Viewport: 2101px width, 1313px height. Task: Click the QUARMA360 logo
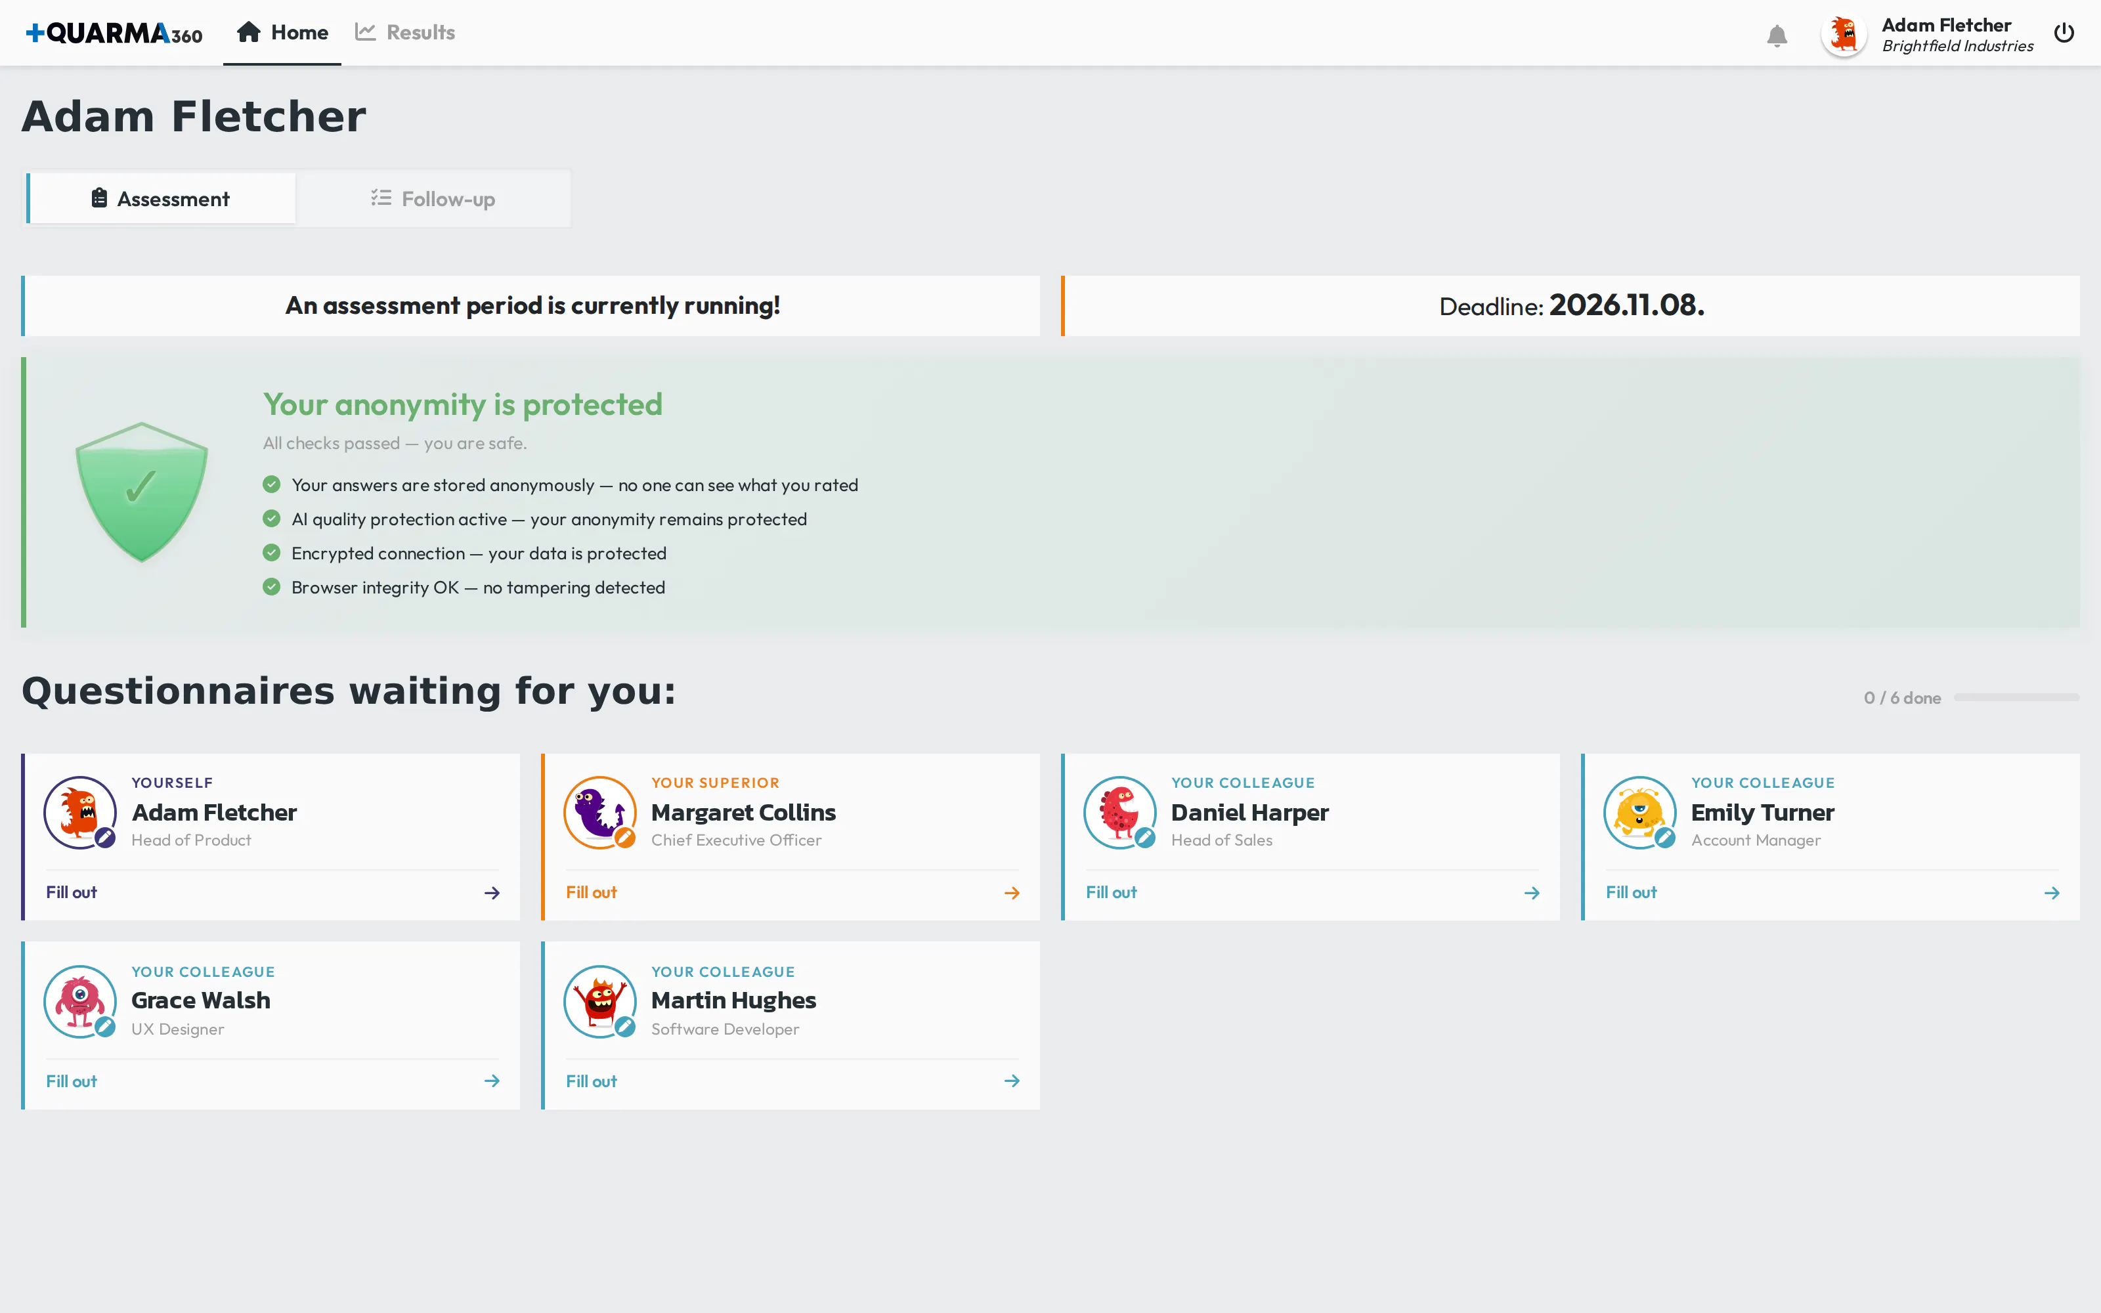[114, 33]
